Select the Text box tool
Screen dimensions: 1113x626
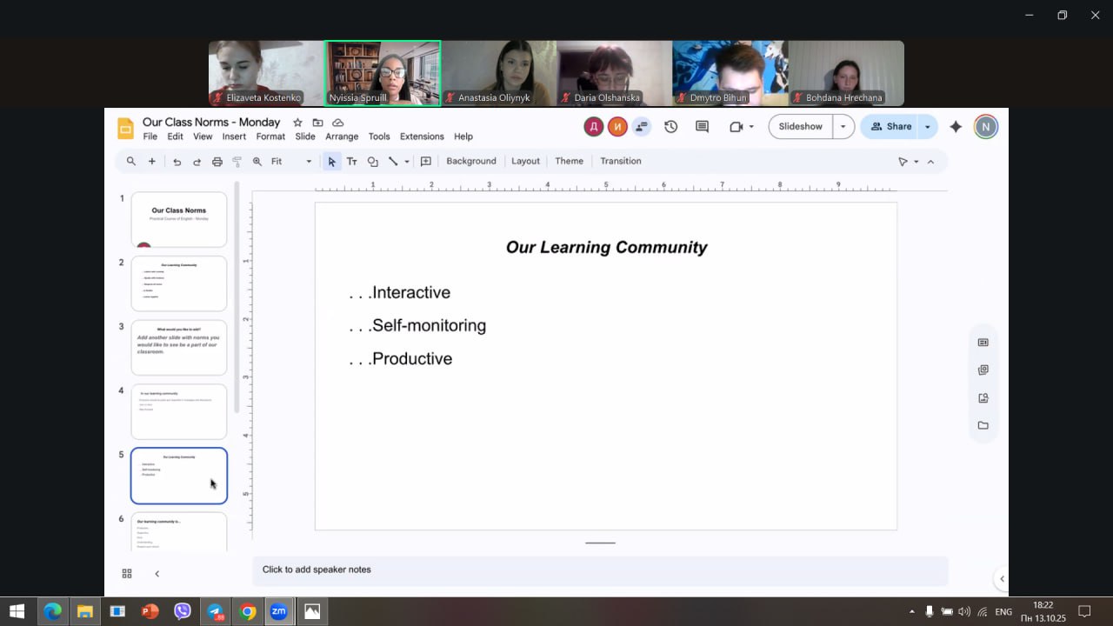coord(352,162)
